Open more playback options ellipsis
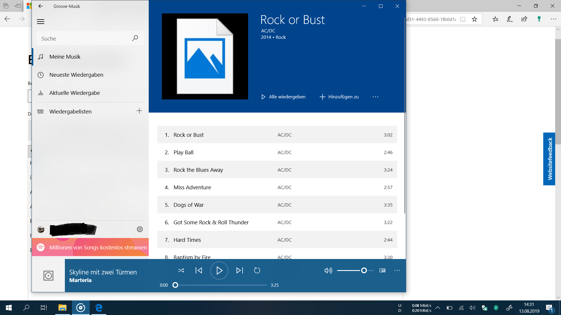This screenshot has height=315, width=561. pyautogui.click(x=397, y=270)
